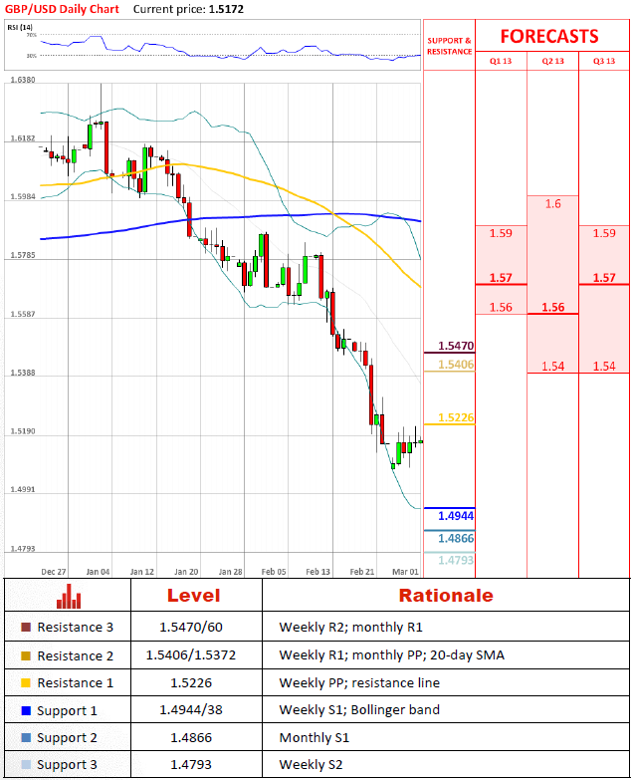Viewport: 633px width, 780px height.
Task: Click the 1.54 value in Q2 13 column
Action: click(553, 367)
